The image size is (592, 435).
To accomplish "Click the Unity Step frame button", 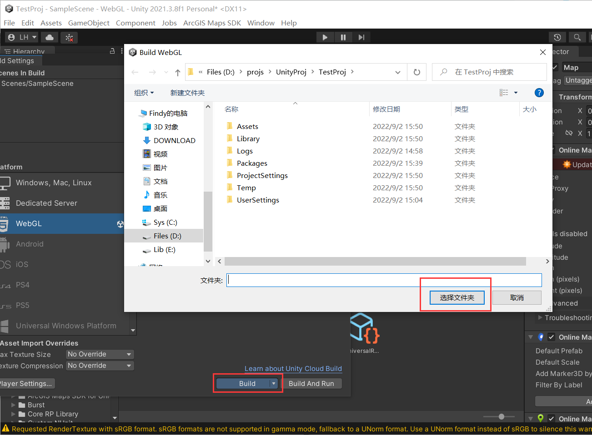I will tap(361, 37).
